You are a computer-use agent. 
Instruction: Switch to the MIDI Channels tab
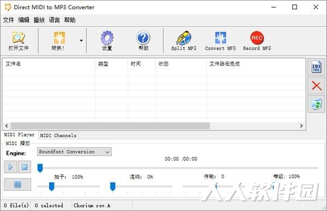58,135
